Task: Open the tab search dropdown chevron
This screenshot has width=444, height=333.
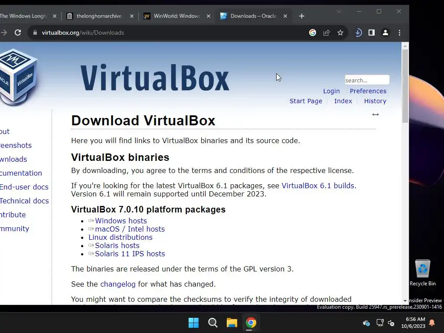Action: pos(339,11)
